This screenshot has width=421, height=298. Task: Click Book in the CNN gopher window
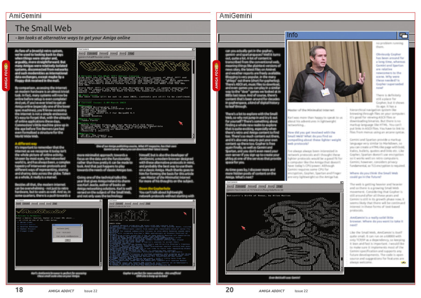pyautogui.click(x=141, y=203)
